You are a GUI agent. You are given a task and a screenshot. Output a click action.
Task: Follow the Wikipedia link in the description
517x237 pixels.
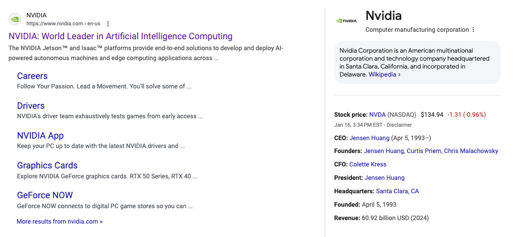click(x=384, y=75)
